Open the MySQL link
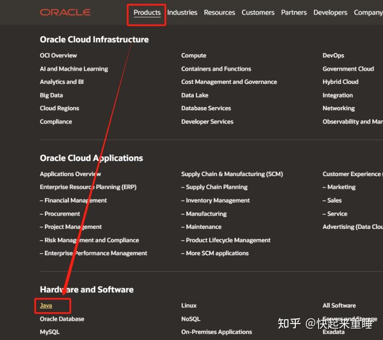This screenshot has height=340, width=383. coord(49,332)
